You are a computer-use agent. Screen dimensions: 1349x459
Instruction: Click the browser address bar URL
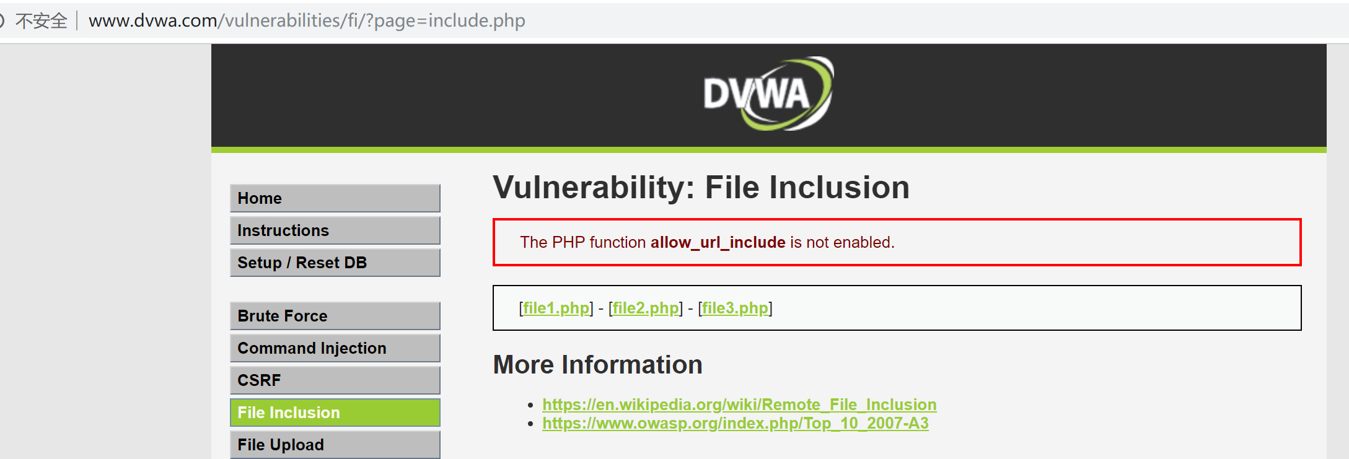(307, 21)
